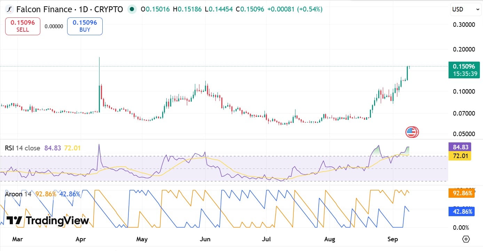Open chart settings gear icon
483x251 pixels.
(466, 239)
